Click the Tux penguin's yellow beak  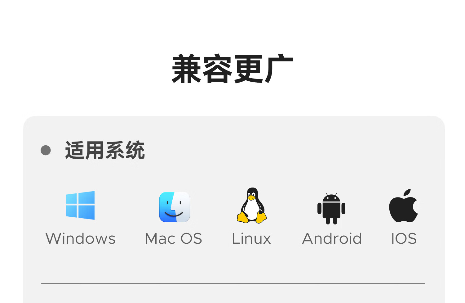point(251,198)
